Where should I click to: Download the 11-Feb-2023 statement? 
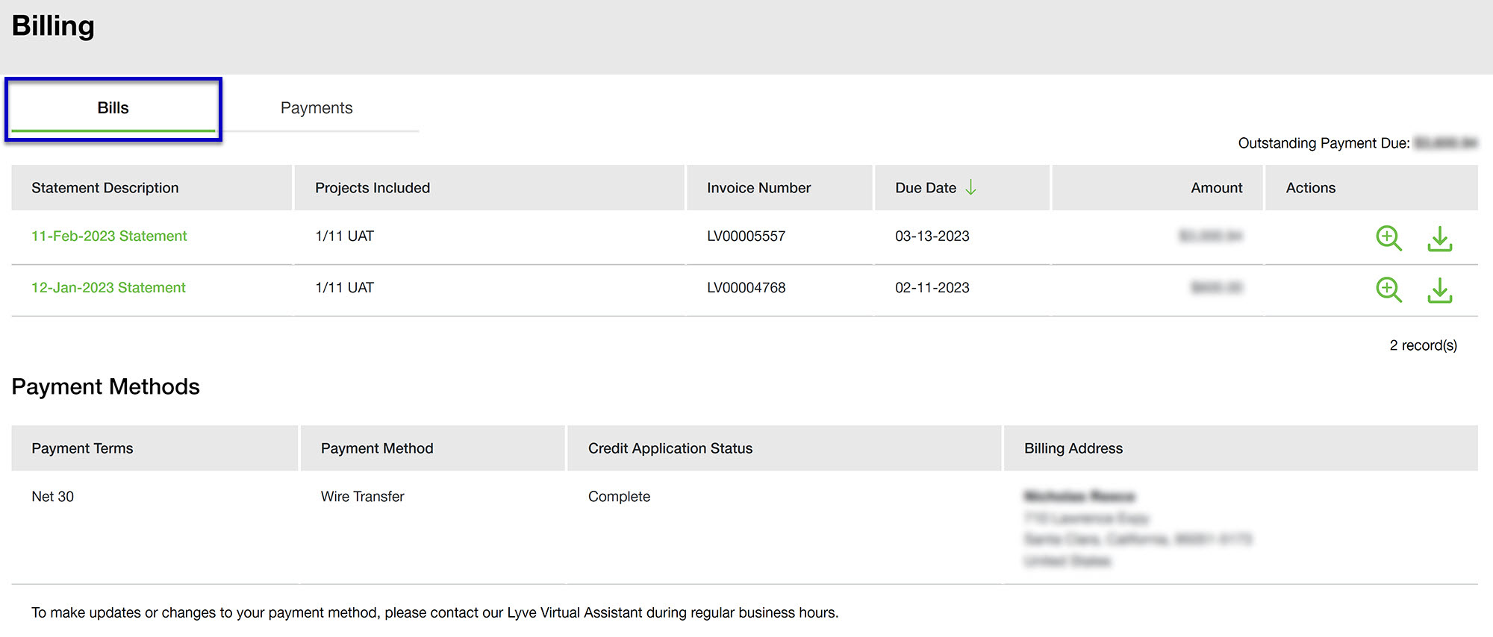[x=1439, y=239]
